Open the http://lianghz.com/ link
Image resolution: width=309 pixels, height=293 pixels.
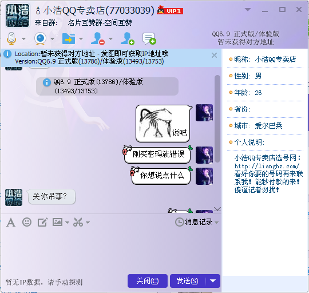pyautogui.click(x=267, y=166)
